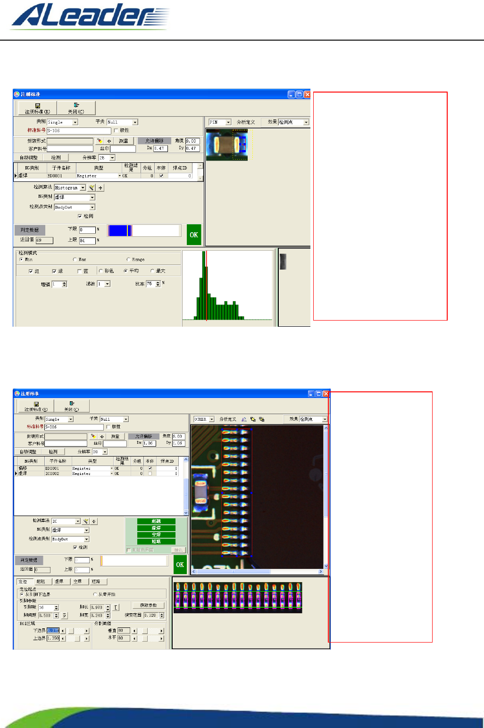Open 效果 检测点 dropdown in upper window
Screen dimensions: 484x728
click(x=293, y=122)
